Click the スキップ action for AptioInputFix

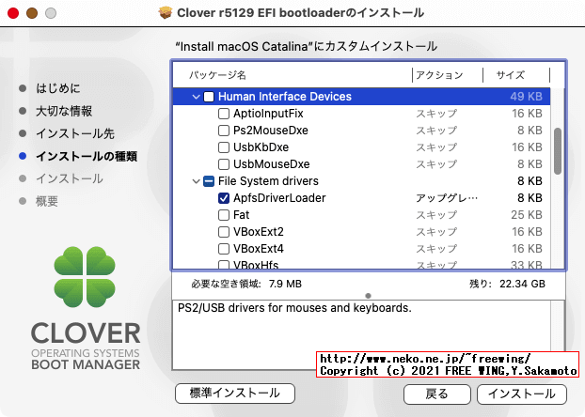(x=436, y=114)
